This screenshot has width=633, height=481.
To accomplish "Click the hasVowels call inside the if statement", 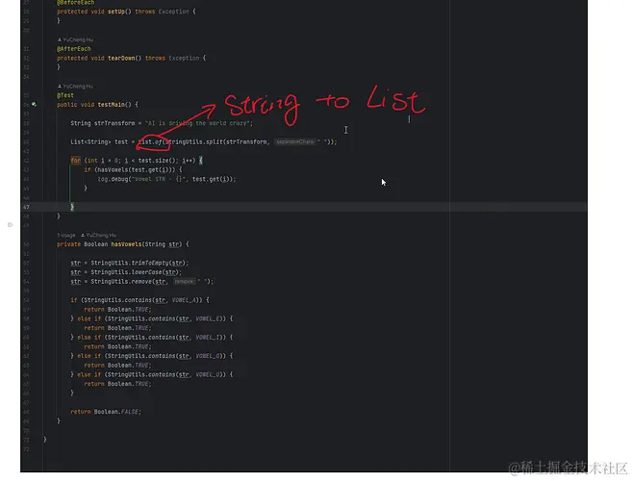I will click(x=111, y=169).
